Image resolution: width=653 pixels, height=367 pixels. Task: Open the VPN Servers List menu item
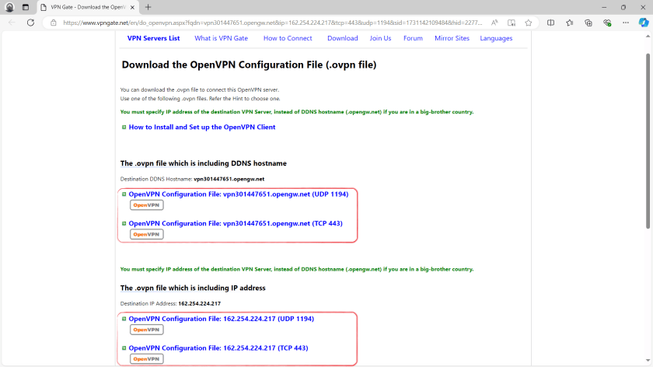[x=153, y=38]
